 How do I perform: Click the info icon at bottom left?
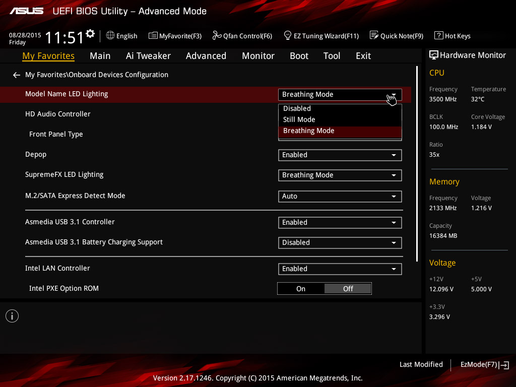(12, 316)
